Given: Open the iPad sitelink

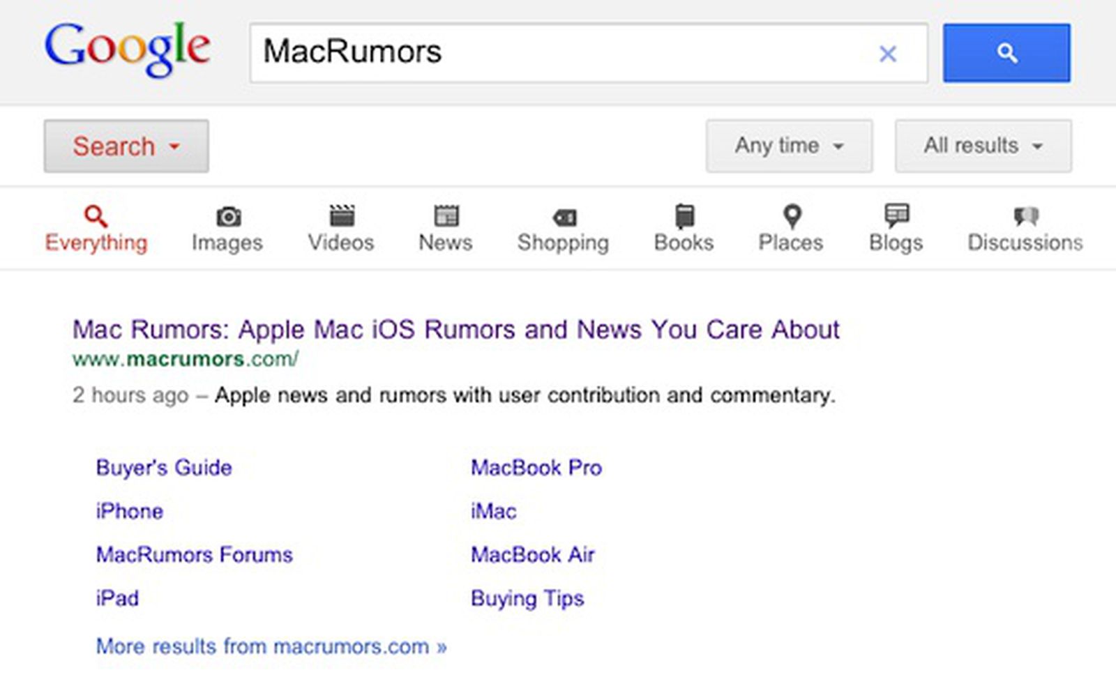Looking at the screenshot, I should tap(117, 598).
